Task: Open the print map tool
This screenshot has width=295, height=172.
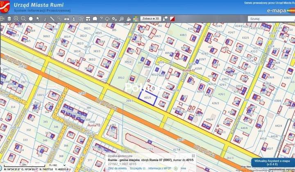Action: 67,19
